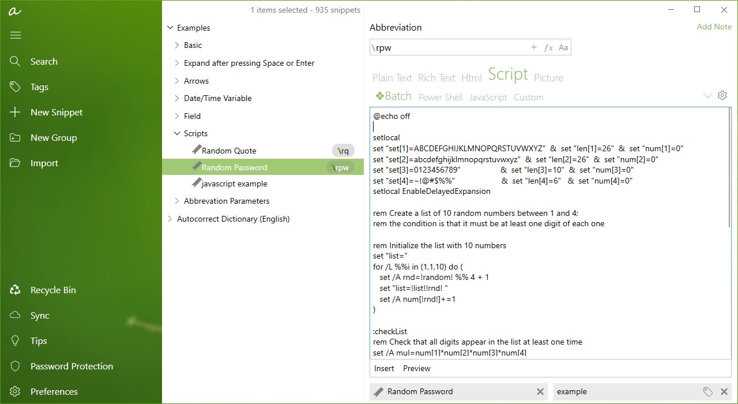Open the Search panel
The width and height of the screenshot is (738, 404).
44,61
